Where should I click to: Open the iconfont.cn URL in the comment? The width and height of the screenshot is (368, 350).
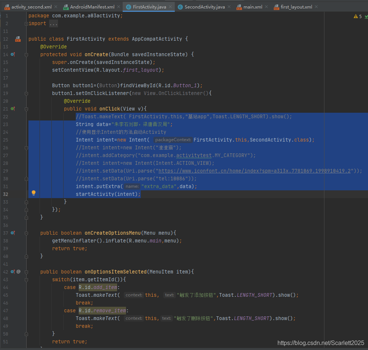click(255, 171)
